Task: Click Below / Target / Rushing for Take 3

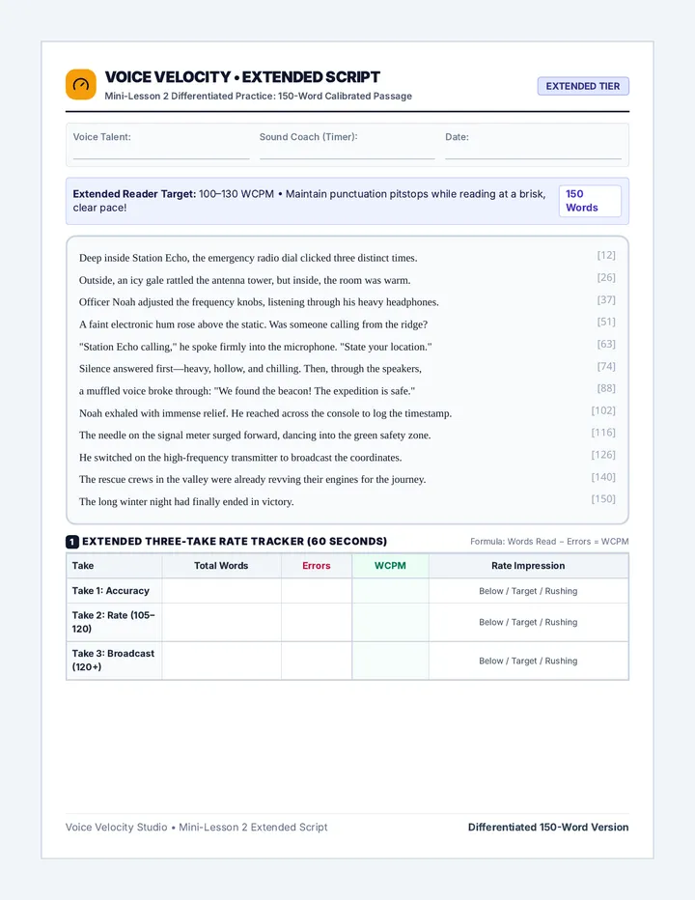Action: click(528, 661)
